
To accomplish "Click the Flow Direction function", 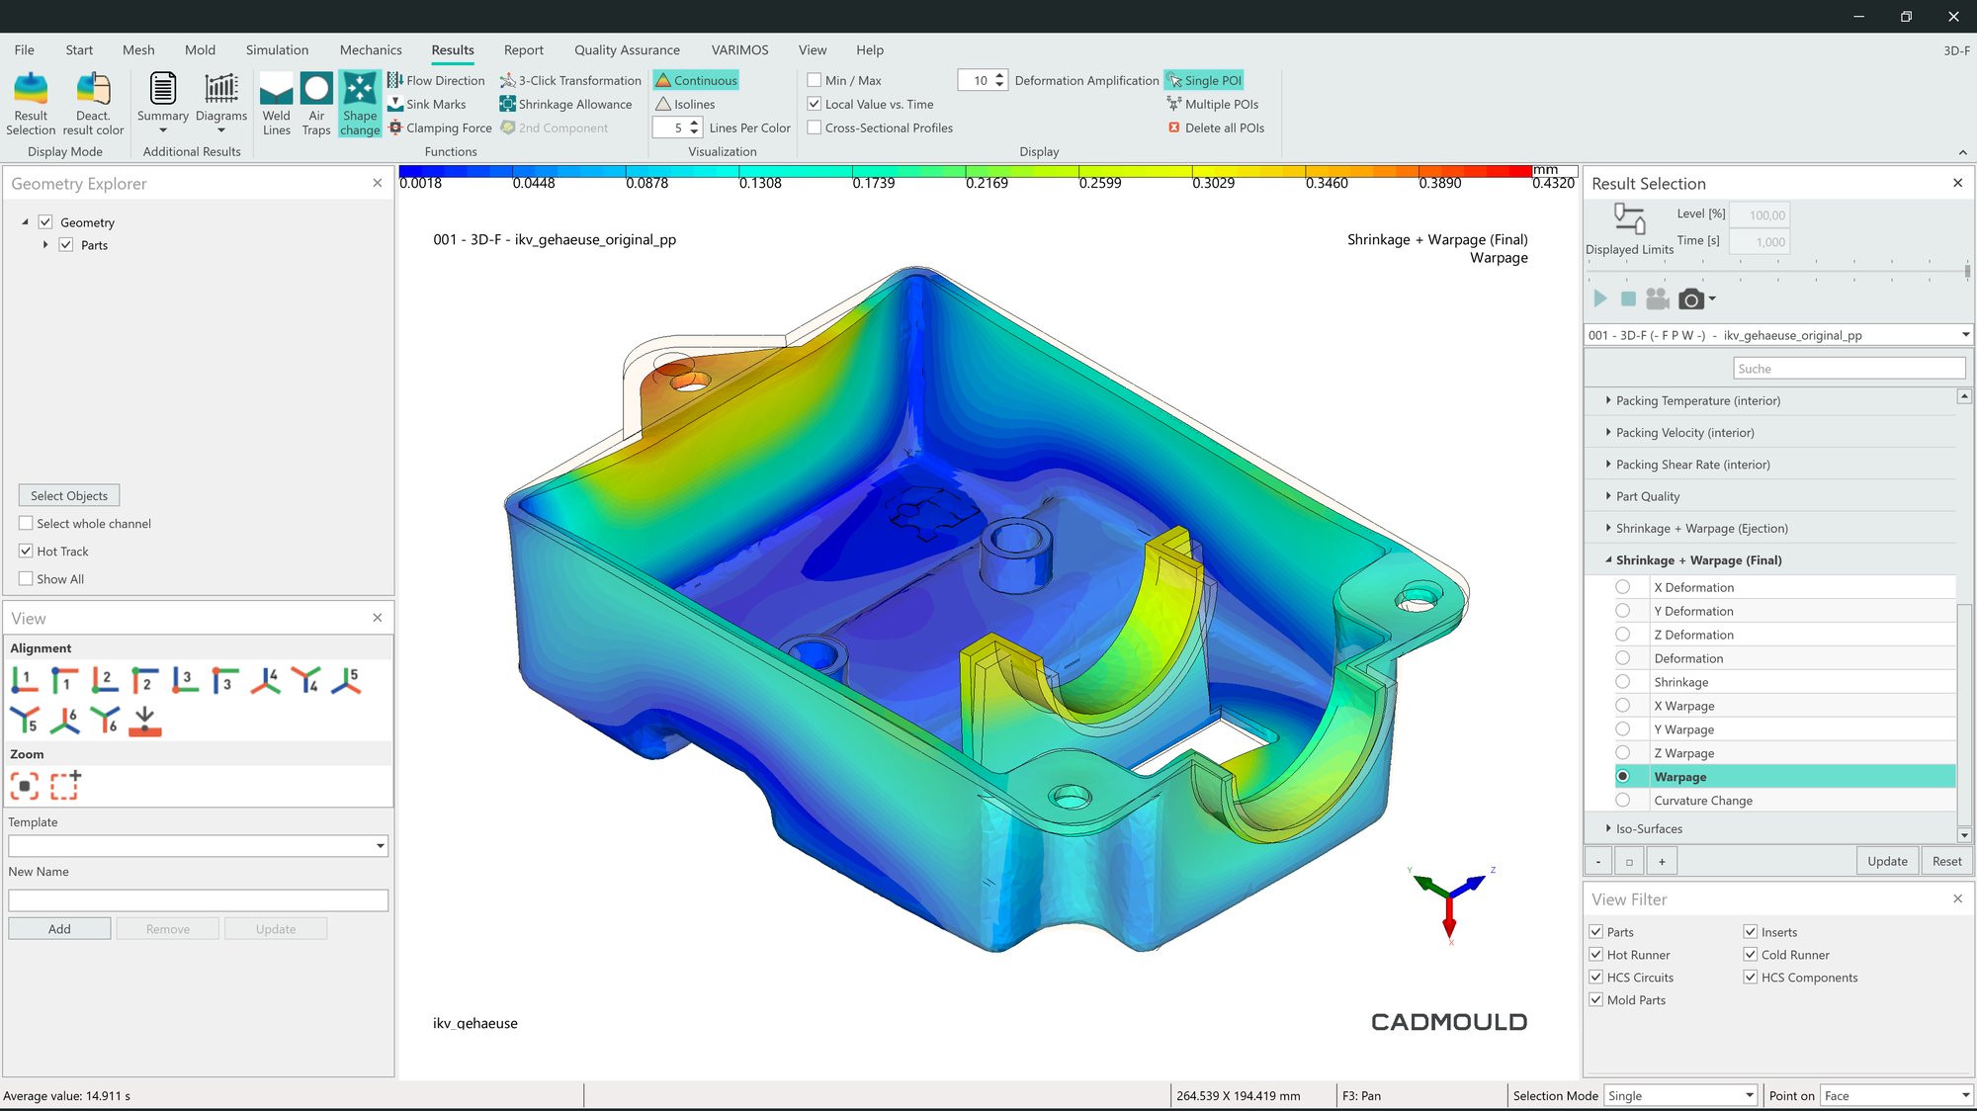I will pyautogui.click(x=436, y=80).
